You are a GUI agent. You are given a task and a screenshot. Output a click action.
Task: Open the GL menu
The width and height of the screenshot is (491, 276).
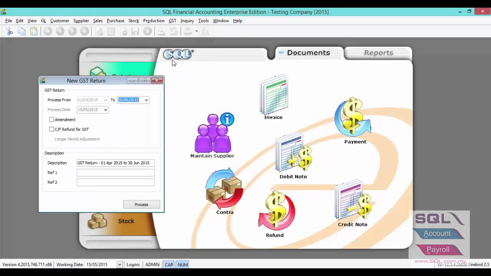click(43, 21)
